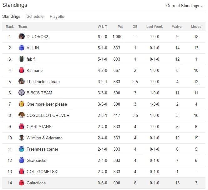Click the Waiver column header
The height and width of the screenshot is (190, 208).
coord(177,27)
